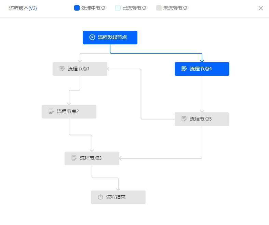Viewport: 269px width, 225px height.
Task: Click the blue 处理中节点 legend swatch
Action: click(x=77, y=8)
